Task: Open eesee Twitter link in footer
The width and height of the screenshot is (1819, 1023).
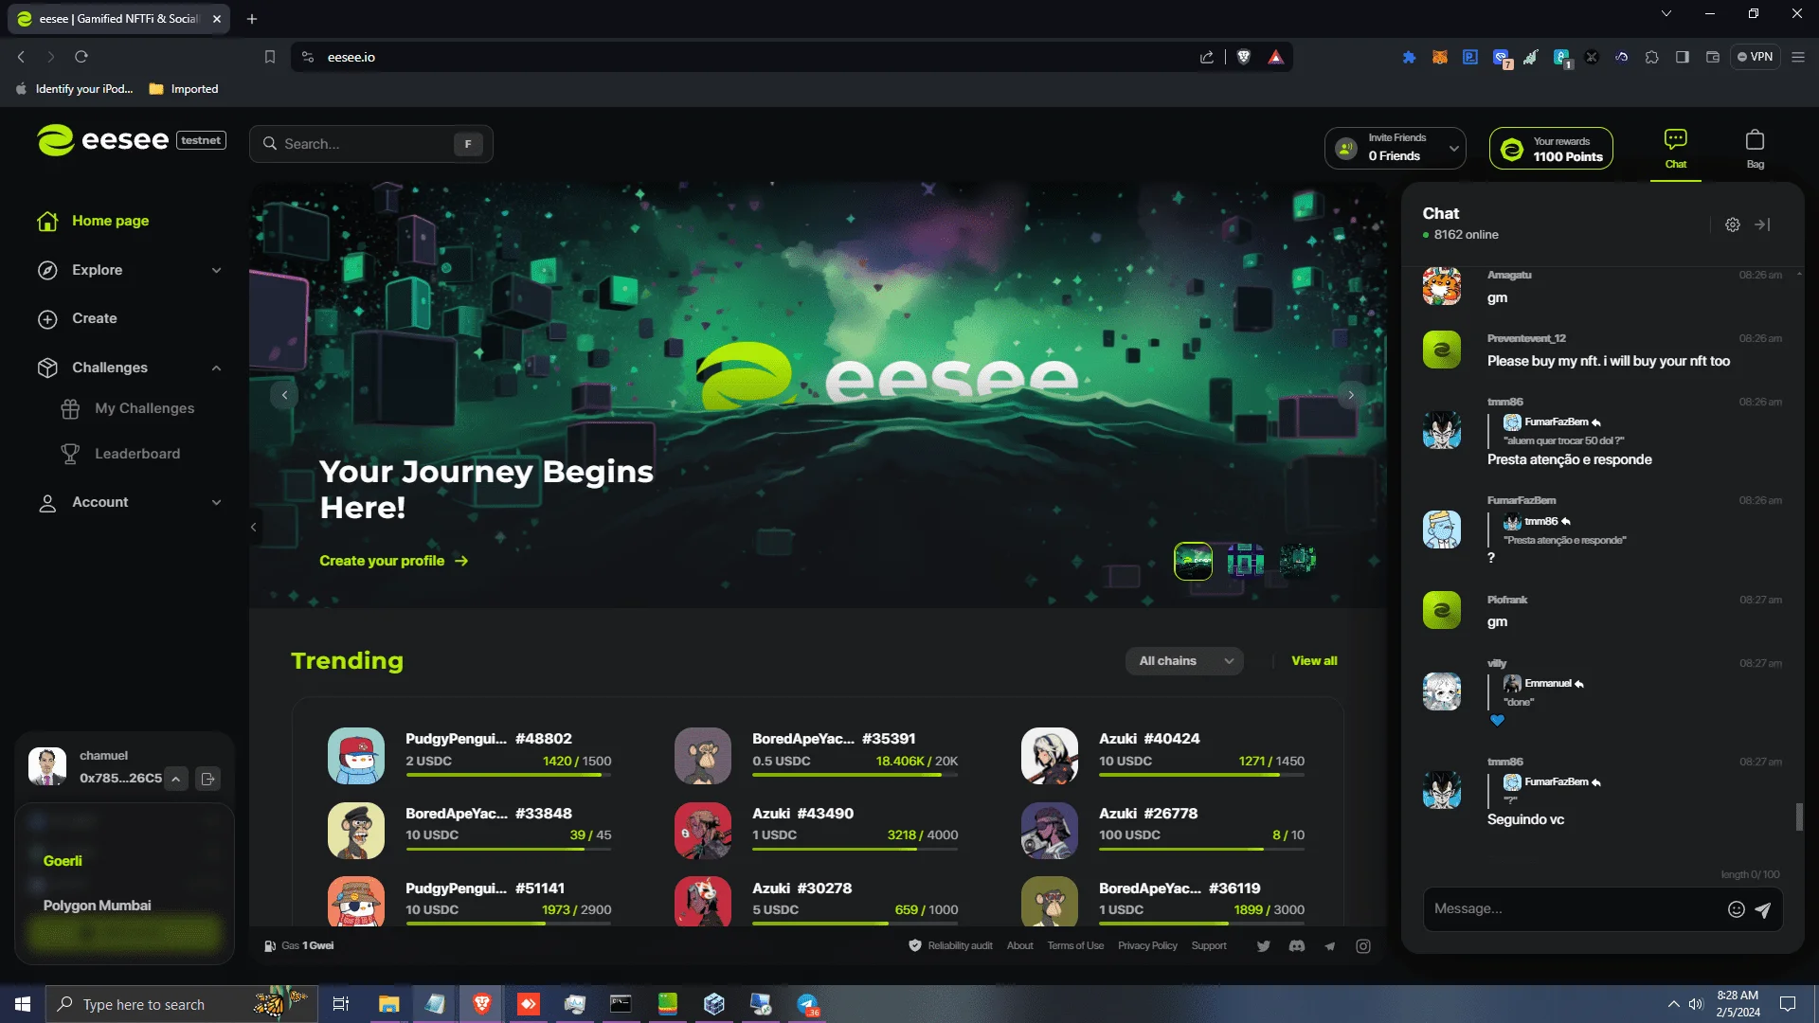Action: point(1263,945)
